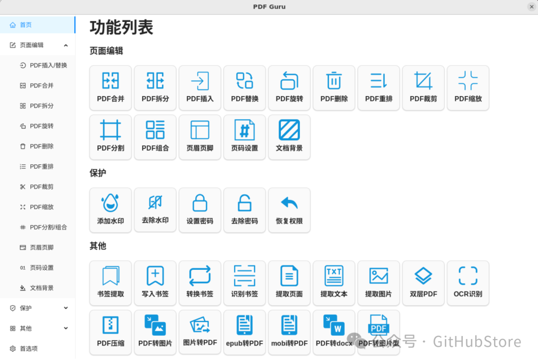The height and width of the screenshot is (363, 538).
Task: Open the PDF重排 tile
Action: 379,88
